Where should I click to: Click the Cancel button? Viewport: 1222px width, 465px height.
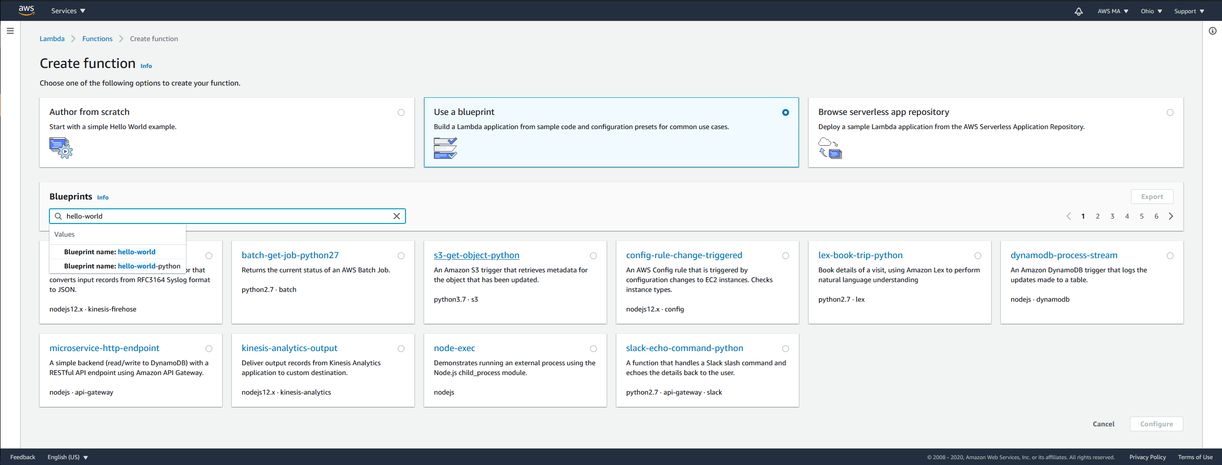click(x=1104, y=424)
